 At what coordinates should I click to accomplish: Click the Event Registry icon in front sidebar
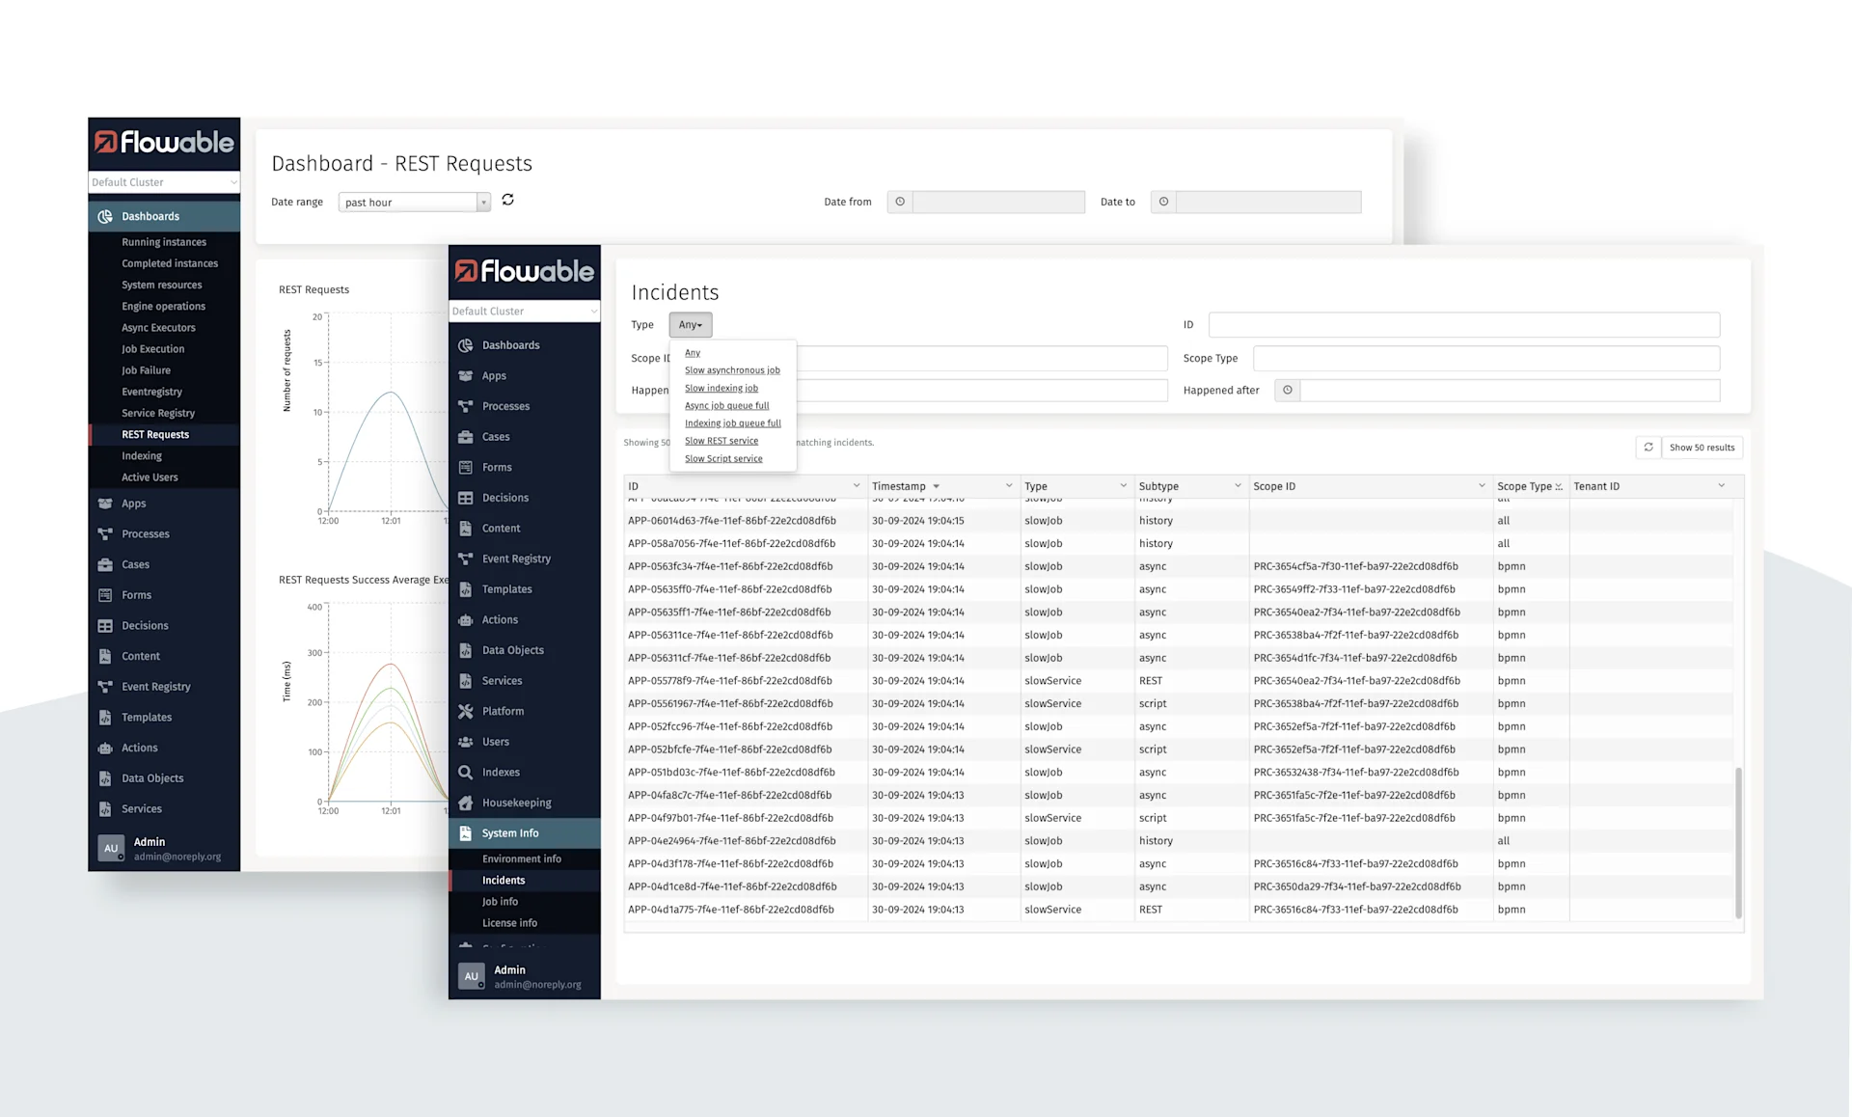tap(466, 558)
